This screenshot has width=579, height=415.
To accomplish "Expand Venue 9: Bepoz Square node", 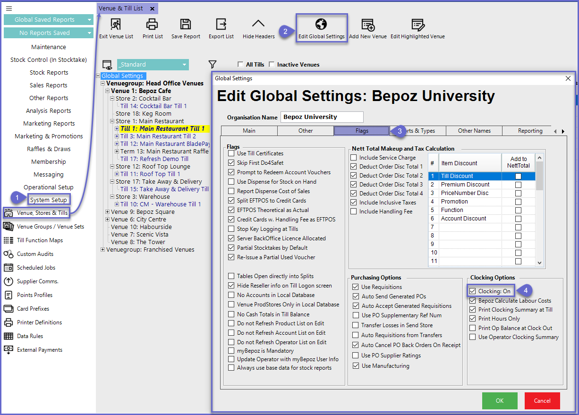I will (x=108, y=212).
